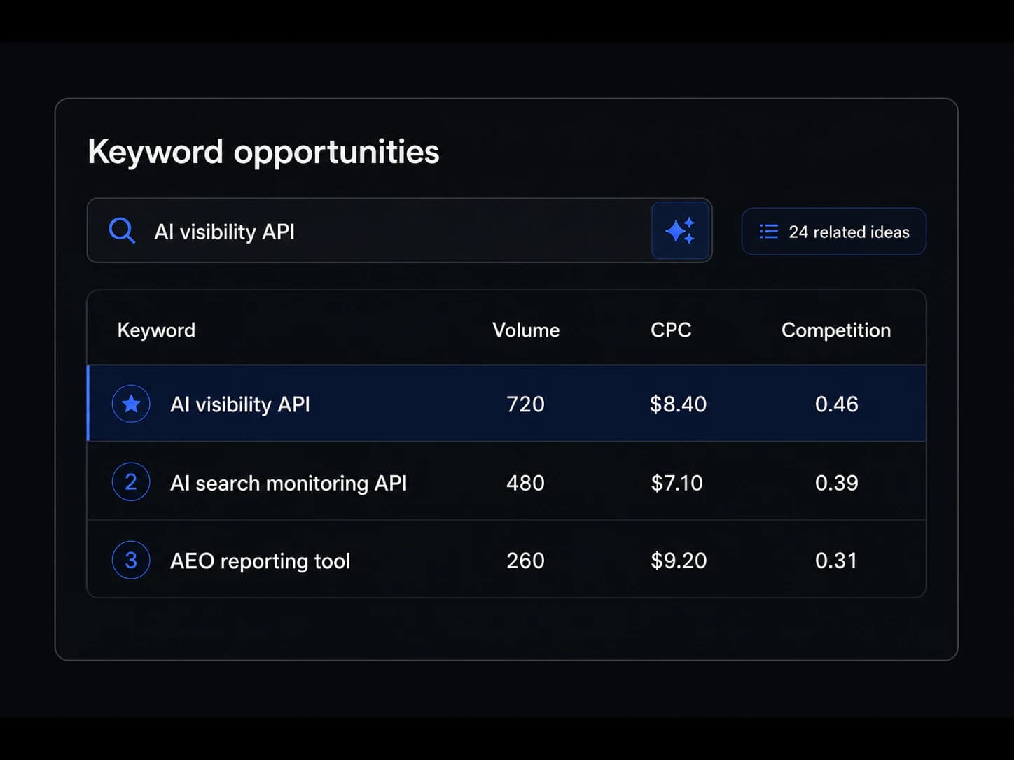1014x760 pixels.
Task: Click the 0.31 competition score
Action: [x=836, y=561]
